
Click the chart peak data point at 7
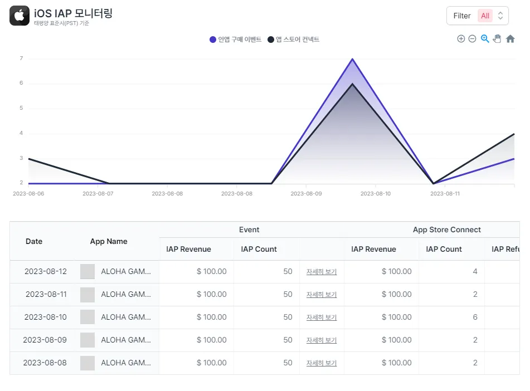pos(352,59)
